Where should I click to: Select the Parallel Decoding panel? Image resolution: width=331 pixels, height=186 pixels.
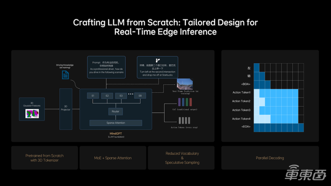270,158
